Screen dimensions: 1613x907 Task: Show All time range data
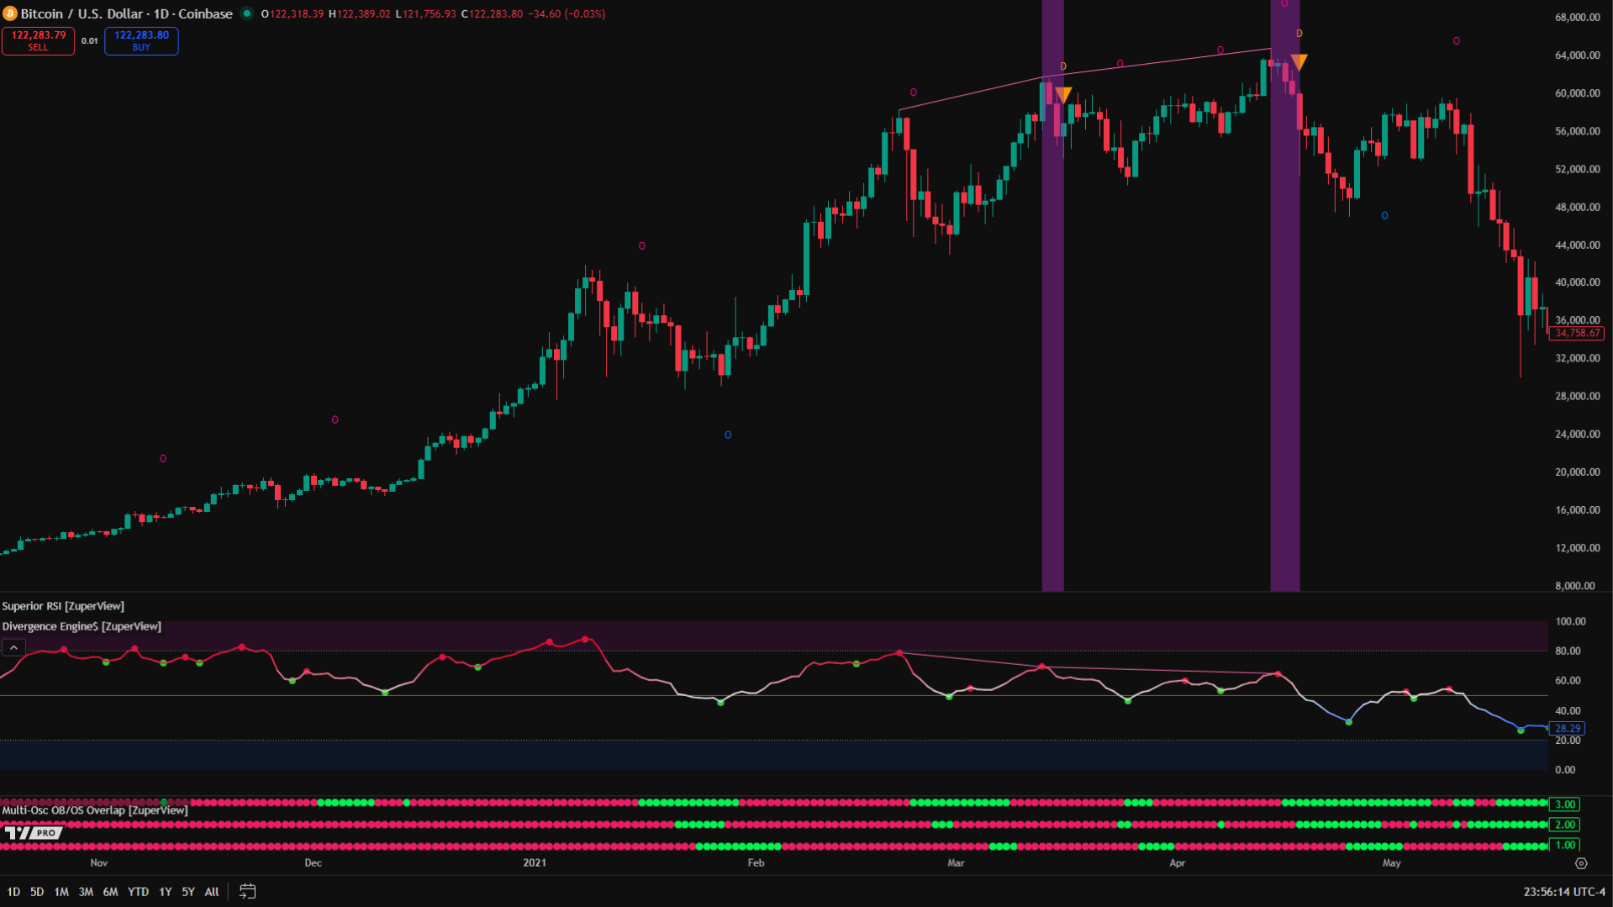click(212, 892)
